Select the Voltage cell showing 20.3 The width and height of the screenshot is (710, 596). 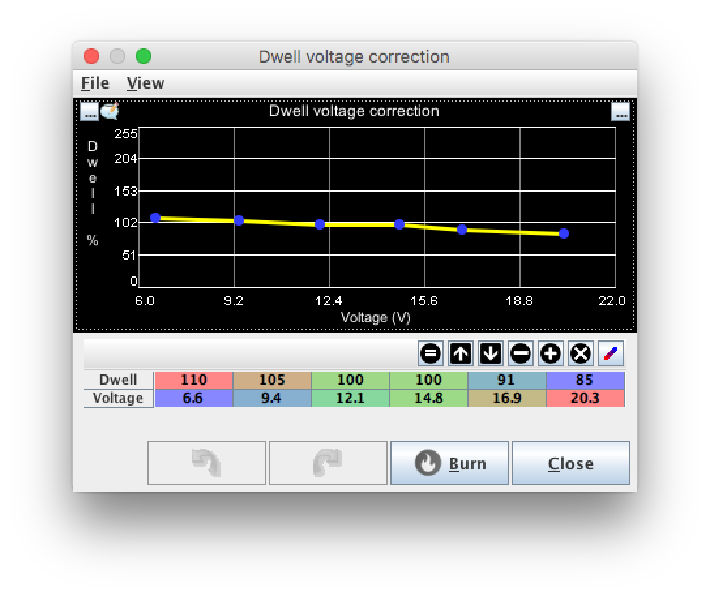click(x=585, y=398)
